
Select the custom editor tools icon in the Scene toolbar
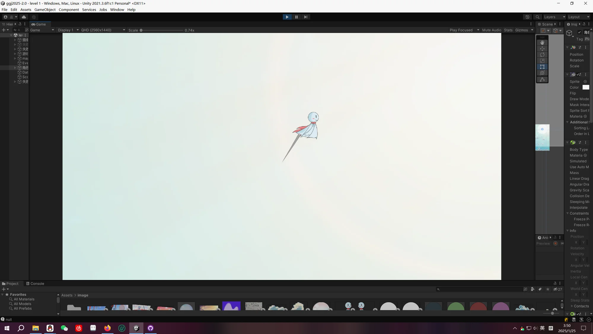(542, 80)
